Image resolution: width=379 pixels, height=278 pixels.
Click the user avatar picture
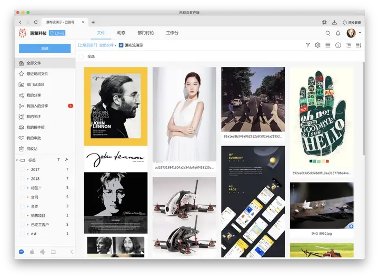coord(351,33)
